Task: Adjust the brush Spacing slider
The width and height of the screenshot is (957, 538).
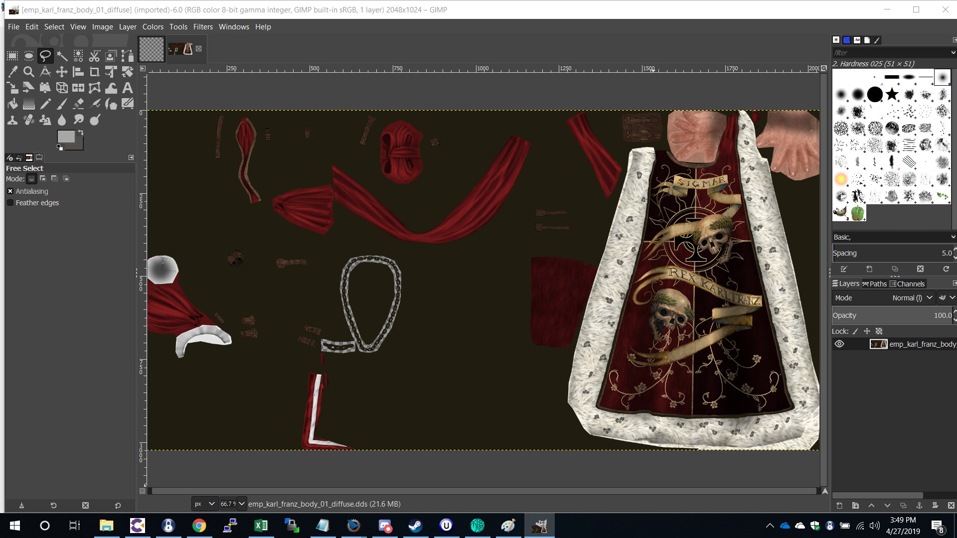Action: pyautogui.click(x=892, y=253)
